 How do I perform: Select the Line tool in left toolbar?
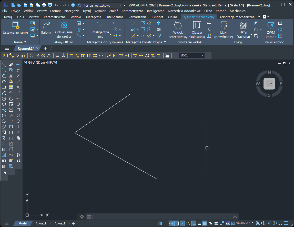click(4, 65)
